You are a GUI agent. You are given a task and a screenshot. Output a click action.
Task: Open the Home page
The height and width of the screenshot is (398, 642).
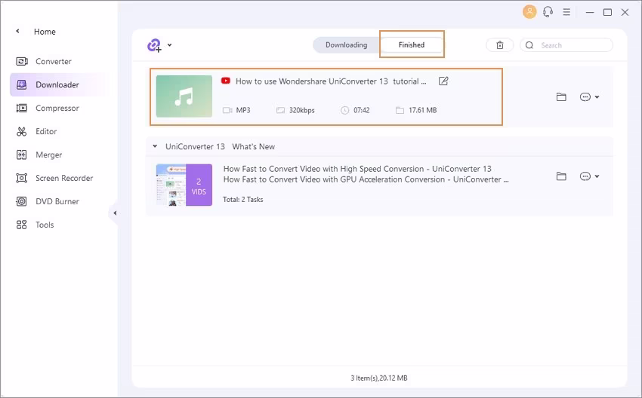pyautogui.click(x=45, y=32)
